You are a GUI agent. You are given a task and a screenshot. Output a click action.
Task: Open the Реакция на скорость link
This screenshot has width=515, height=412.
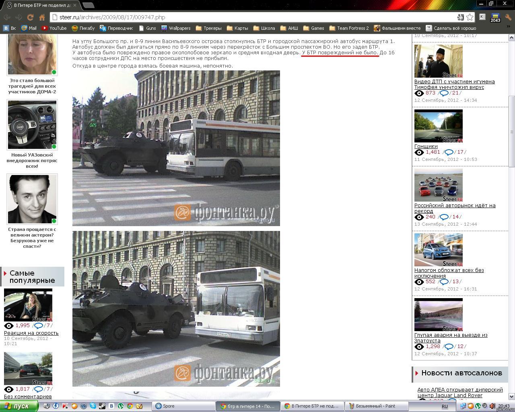click(x=31, y=333)
